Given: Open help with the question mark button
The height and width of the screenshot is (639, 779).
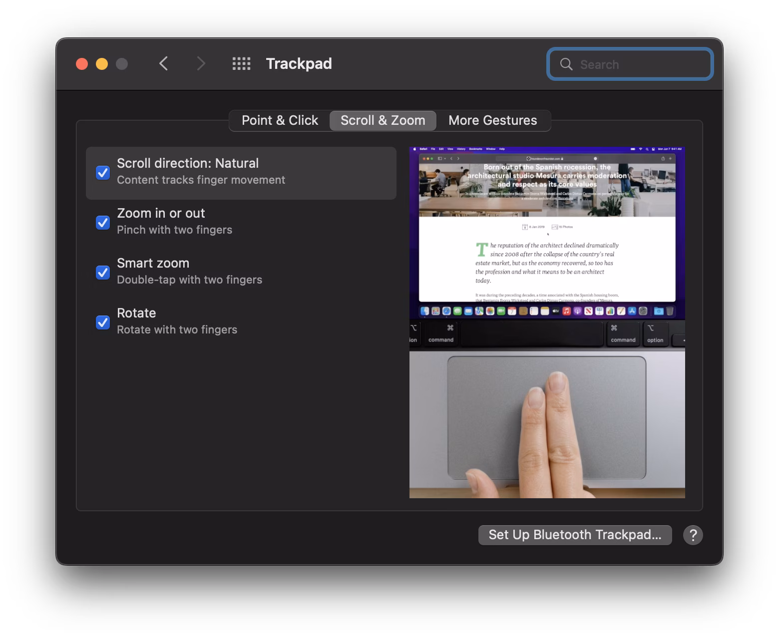Looking at the screenshot, I should pyautogui.click(x=693, y=535).
